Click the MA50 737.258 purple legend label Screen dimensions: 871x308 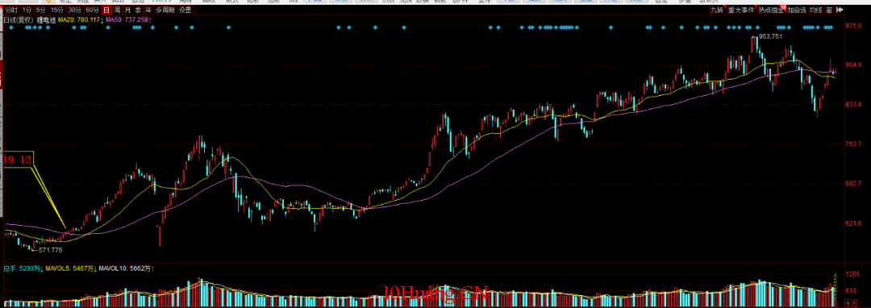point(127,20)
